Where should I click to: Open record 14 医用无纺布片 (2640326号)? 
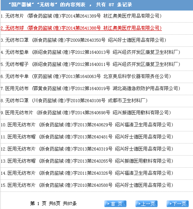[x=87, y=173]
